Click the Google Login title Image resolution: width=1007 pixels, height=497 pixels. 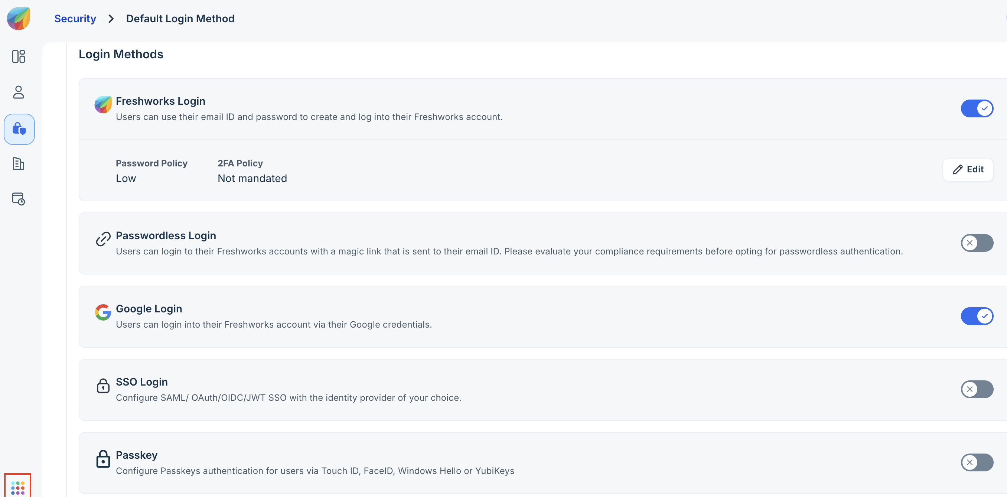coord(149,309)
